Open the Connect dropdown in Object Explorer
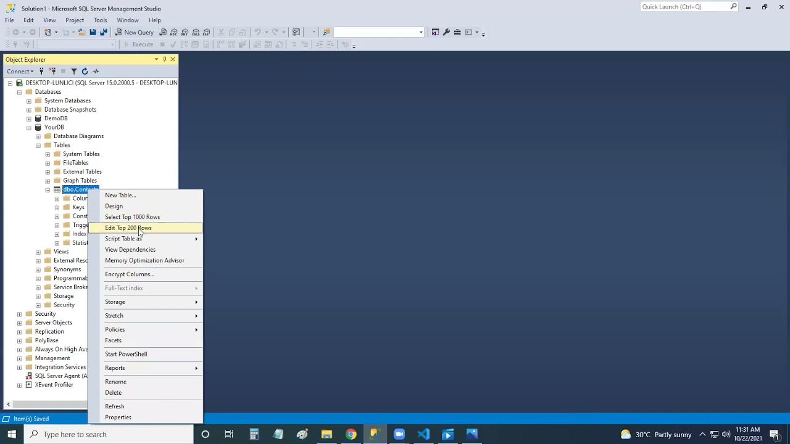Screen dimensions: 790x444 coord(20,71)
